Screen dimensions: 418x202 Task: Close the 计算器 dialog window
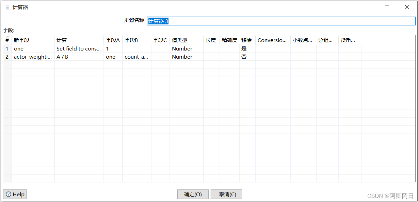click(x=407, y=7)
